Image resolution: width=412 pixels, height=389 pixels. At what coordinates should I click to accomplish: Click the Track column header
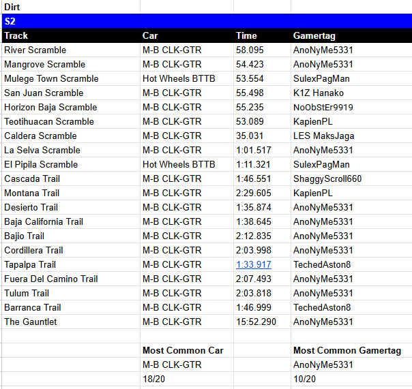[x=71, y=35]
